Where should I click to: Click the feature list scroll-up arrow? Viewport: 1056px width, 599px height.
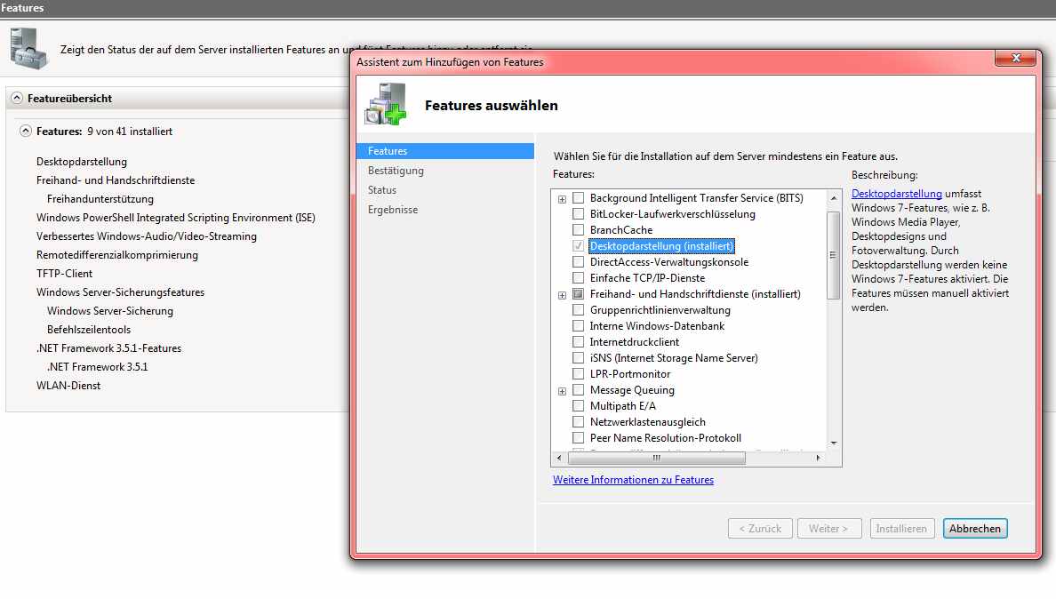(834, 198)
